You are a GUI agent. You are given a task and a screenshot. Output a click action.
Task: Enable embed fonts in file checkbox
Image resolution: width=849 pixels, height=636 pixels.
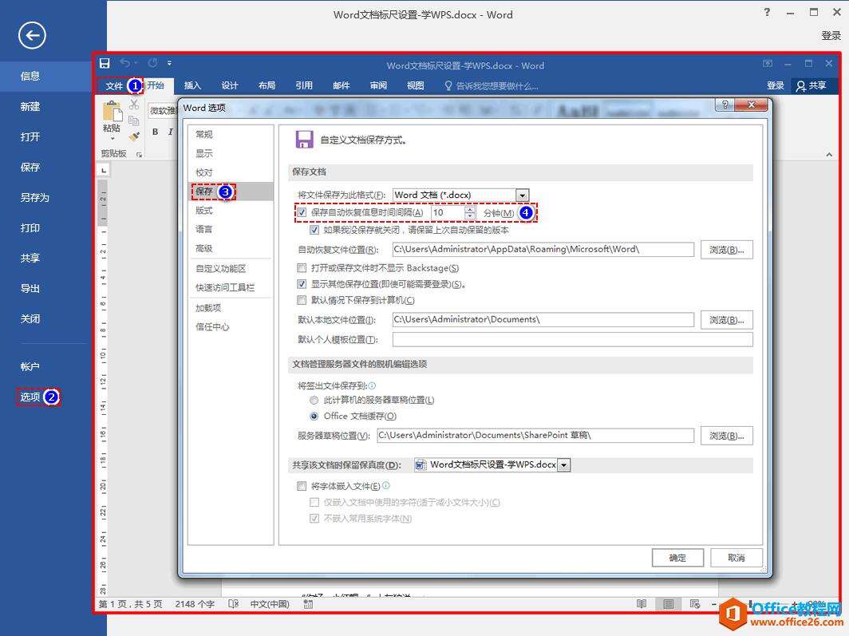coord(302,486)
